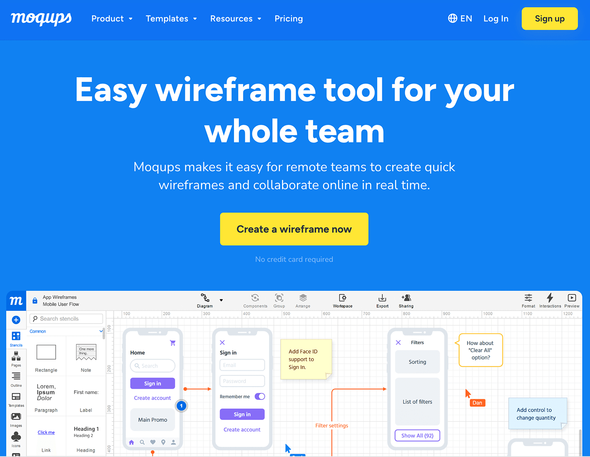
Task: Change language via EN globe icon
Action: point(460,19)
